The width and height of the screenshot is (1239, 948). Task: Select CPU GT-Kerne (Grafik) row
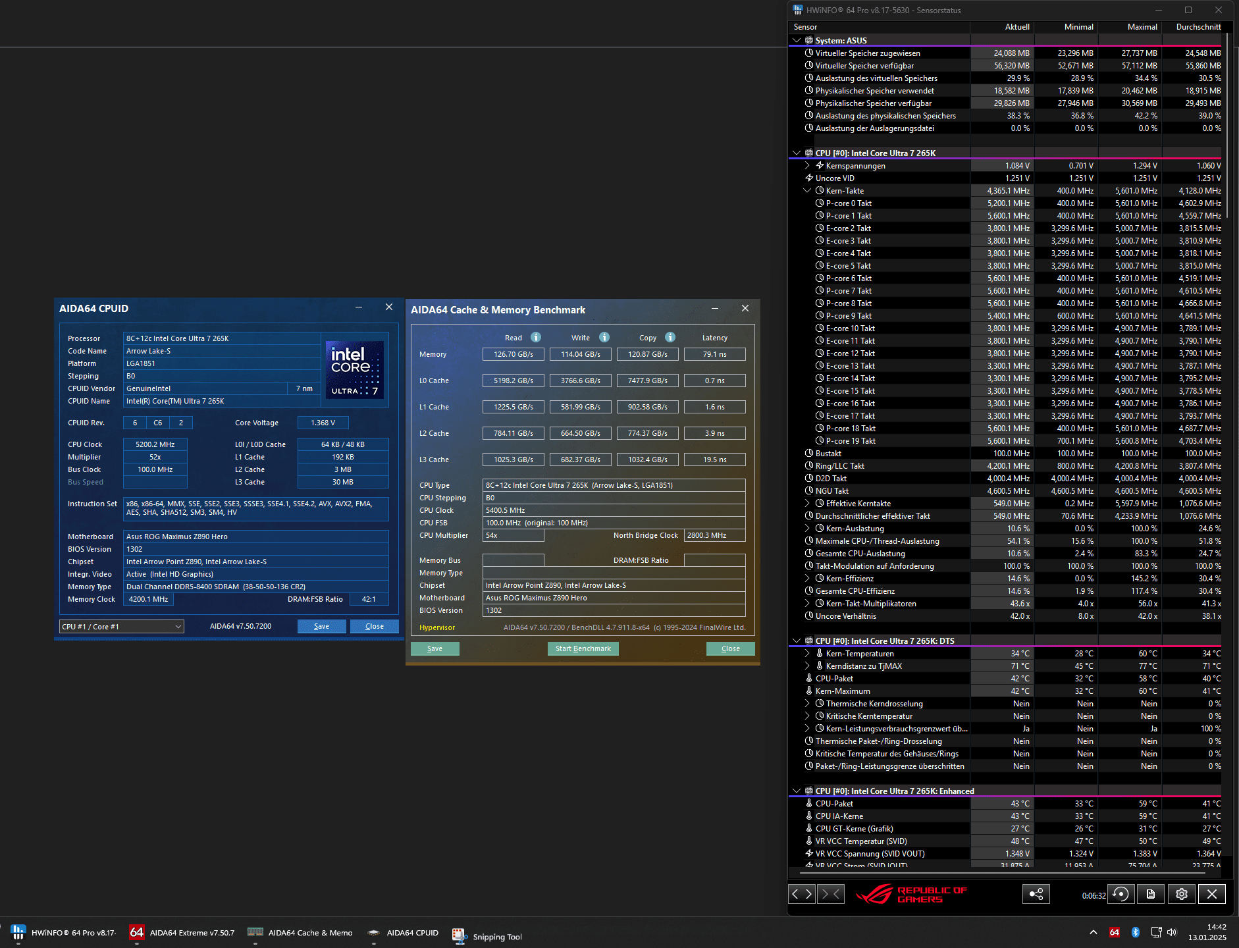(1006, 829)
